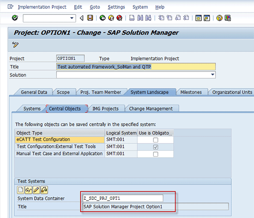The image size is (254, 218).
Task: Click the red Cancel icon
Action: coord(120,18)
